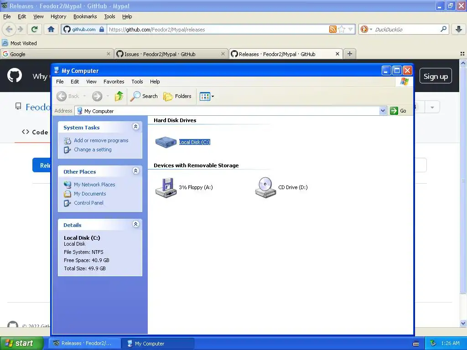The width and height of the screenshot is (467, 350).
Task: Click Mypal browser back arrow
Action: tap(9, 29)
